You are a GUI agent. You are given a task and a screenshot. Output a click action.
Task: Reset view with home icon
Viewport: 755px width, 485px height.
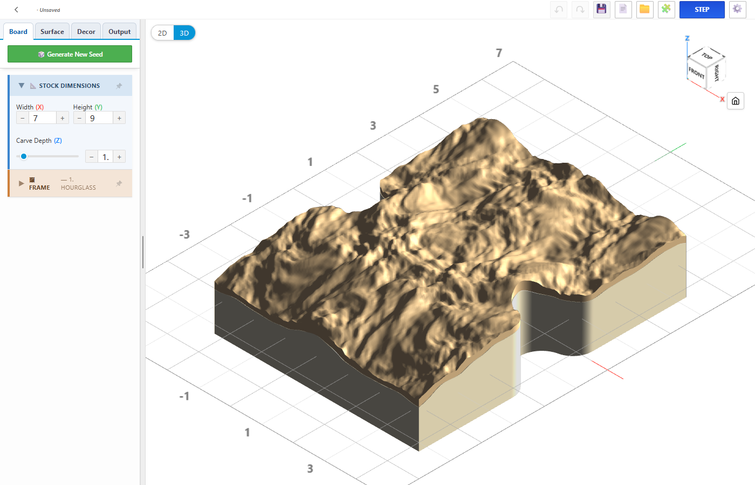click(736, 101)
